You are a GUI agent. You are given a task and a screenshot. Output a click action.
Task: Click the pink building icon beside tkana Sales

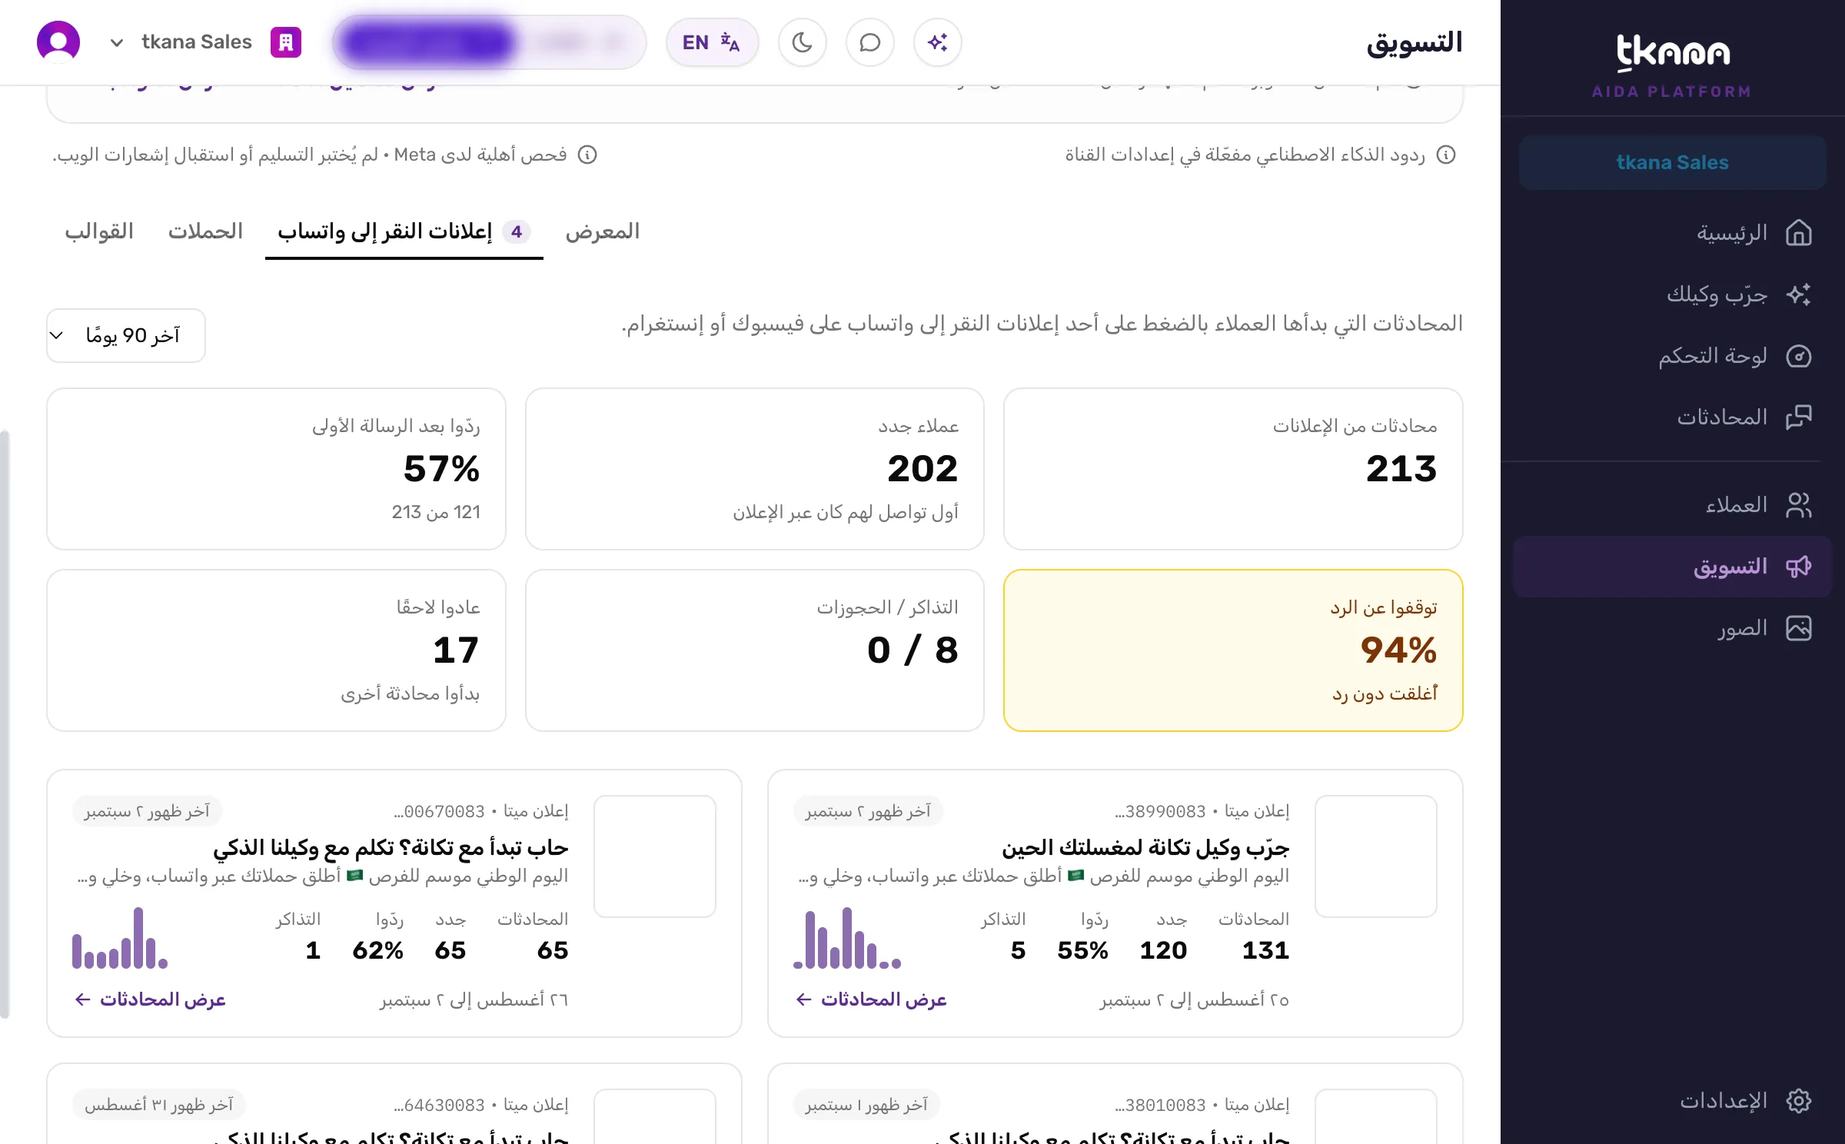click(286, 42)
